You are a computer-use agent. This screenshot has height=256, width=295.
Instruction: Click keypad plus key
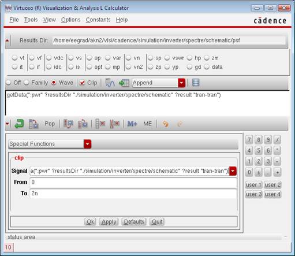[277, 172]
